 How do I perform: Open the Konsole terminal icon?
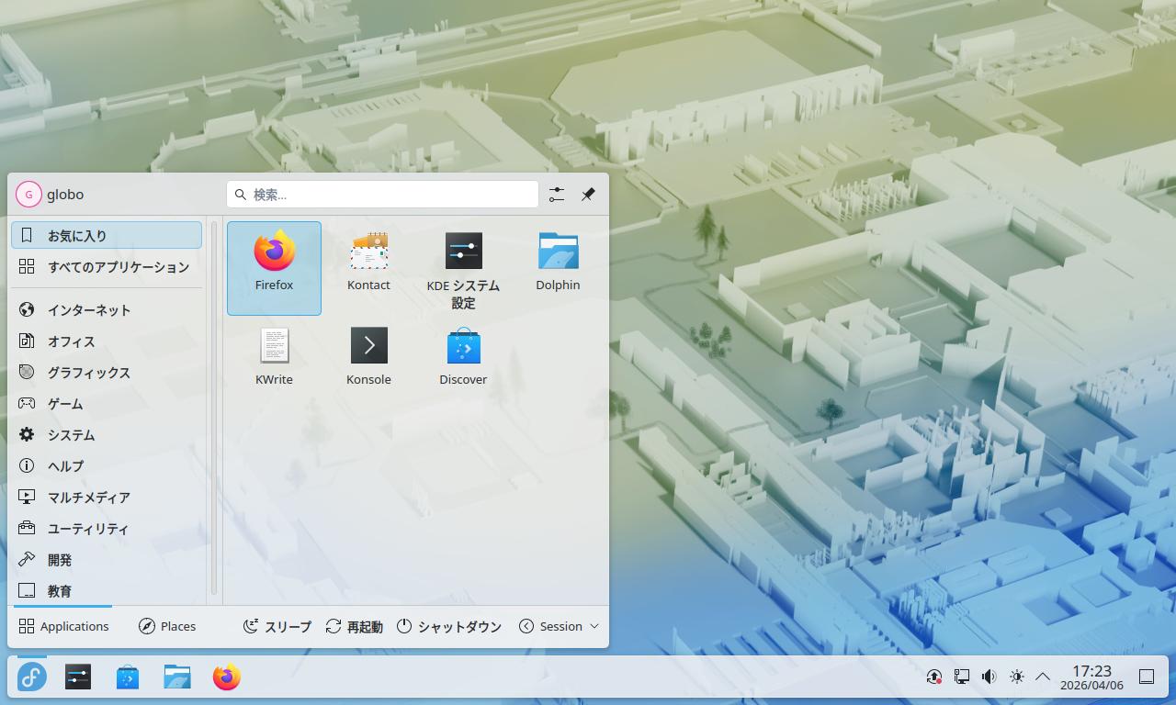point(368,358)
